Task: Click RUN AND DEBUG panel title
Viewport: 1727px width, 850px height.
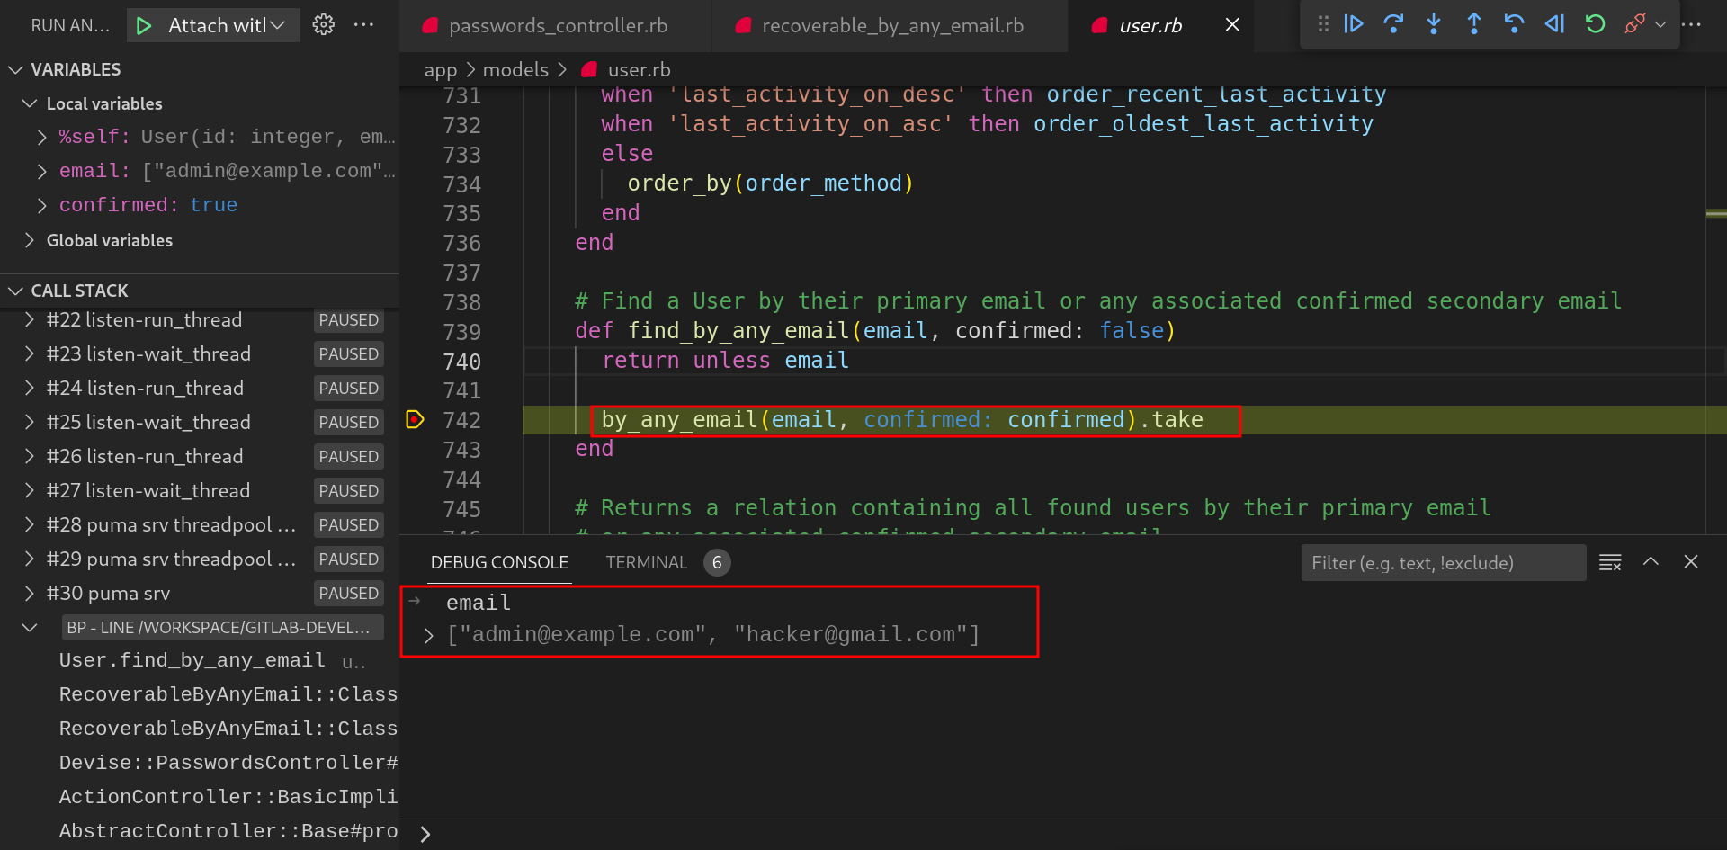Action: click(70, 26)
